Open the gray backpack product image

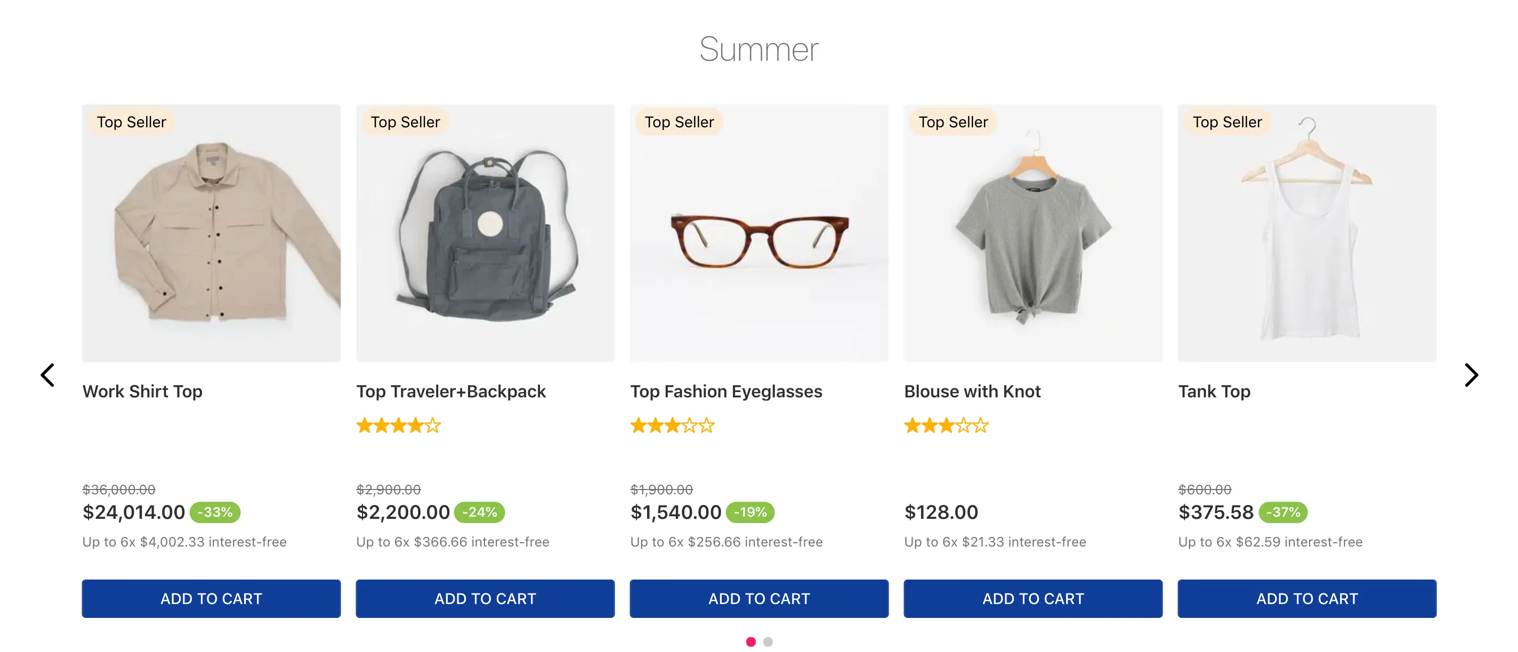click(x=485, y=233)
